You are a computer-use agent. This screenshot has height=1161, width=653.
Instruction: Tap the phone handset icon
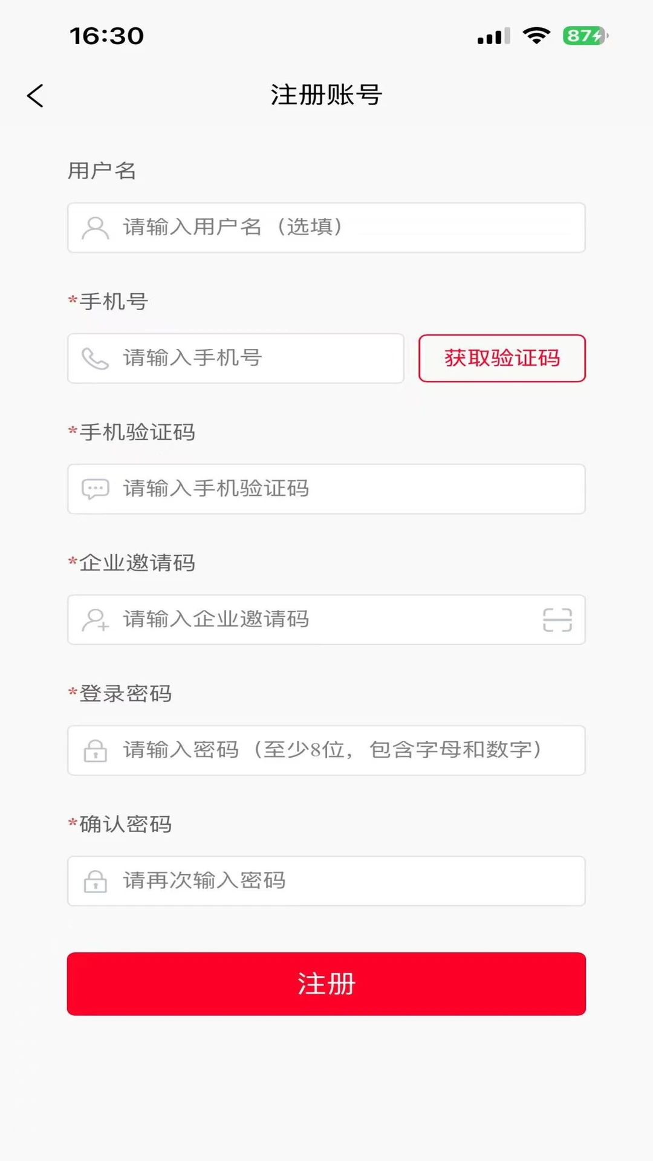pos(95,359)
